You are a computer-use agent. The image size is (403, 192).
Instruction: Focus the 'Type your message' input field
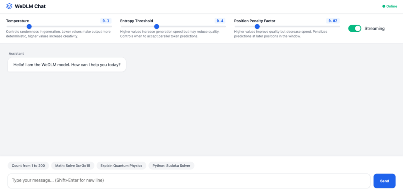(189, 181)
